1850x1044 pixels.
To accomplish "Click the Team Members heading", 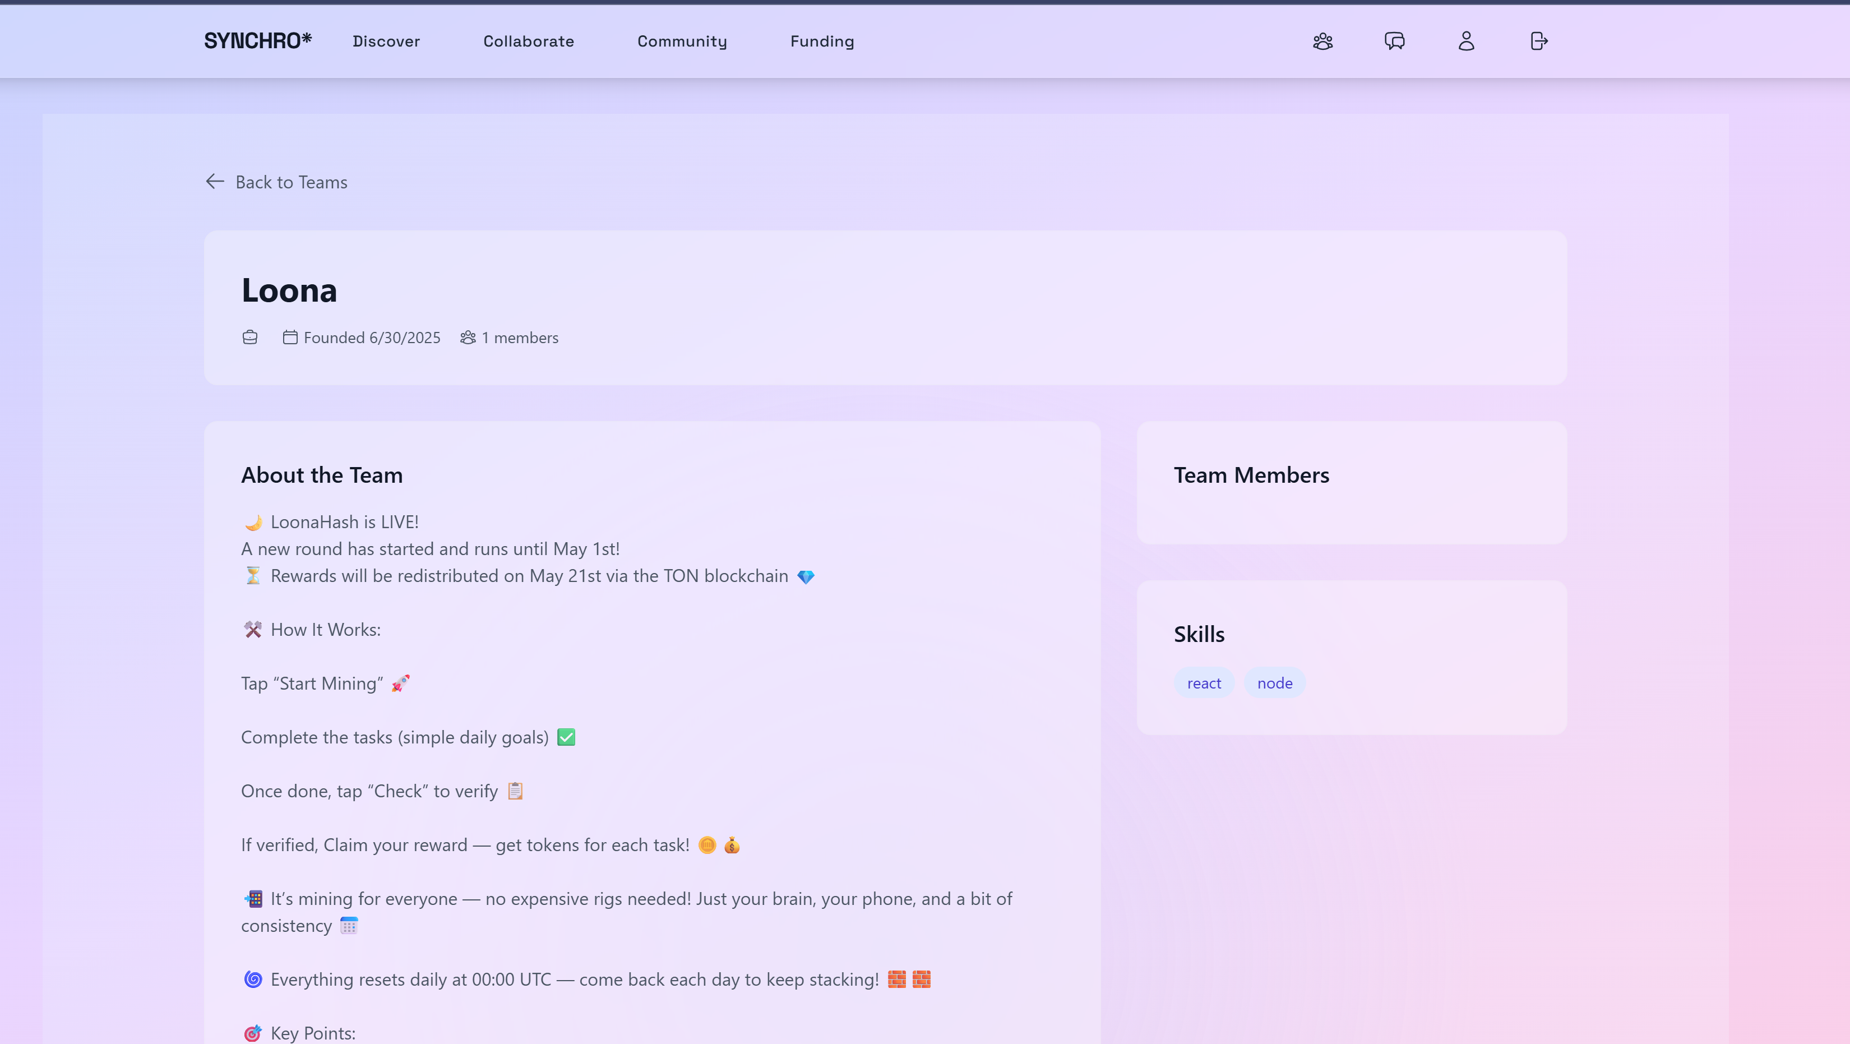I will 1251,475.
